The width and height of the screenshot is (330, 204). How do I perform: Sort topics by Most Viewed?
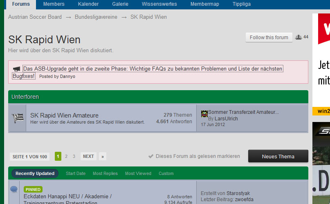pyautogui.click(x=138, y=173)
